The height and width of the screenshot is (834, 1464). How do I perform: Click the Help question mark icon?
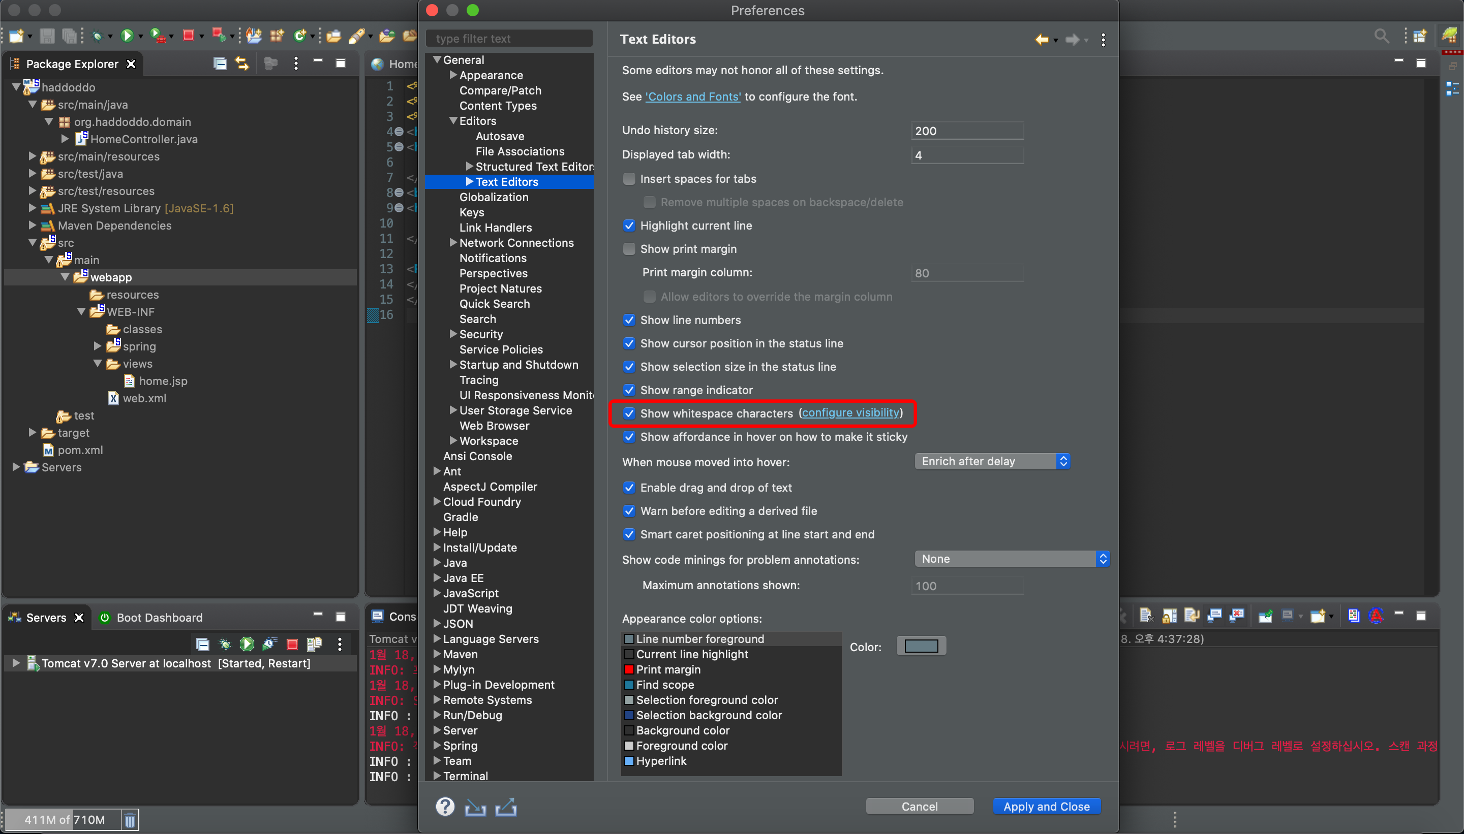(445, 807)
